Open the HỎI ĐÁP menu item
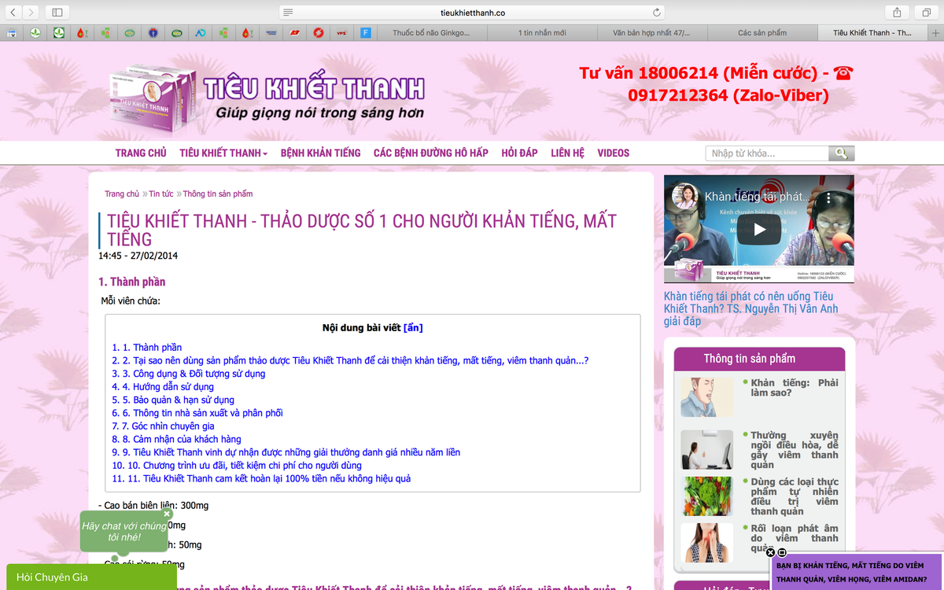 (519, 153)
